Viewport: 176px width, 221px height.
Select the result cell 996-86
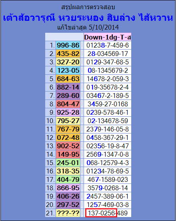tap(68, 45)
